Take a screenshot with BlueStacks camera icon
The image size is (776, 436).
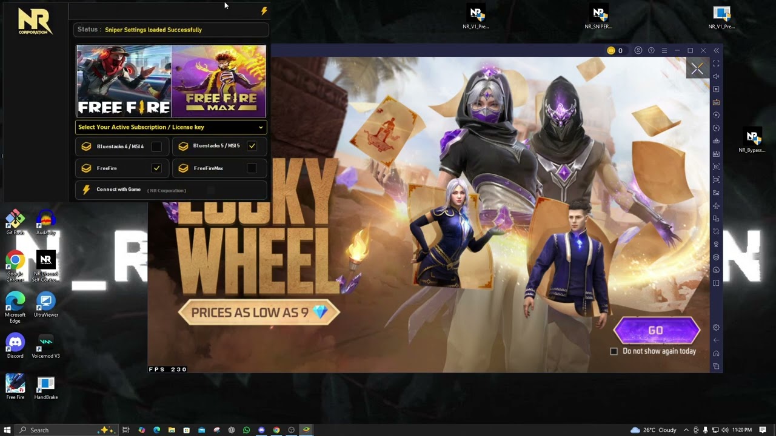point(716,167)
